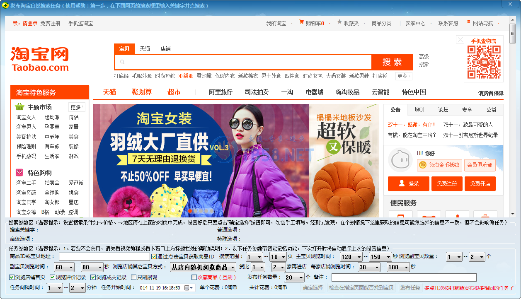Click the orange 免费注册 button beside 登录
The image size is (521, 299).
(447, 183)
